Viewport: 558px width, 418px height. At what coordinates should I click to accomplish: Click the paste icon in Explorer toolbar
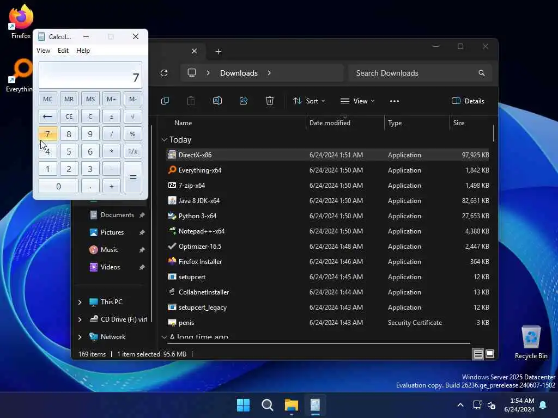191,101
